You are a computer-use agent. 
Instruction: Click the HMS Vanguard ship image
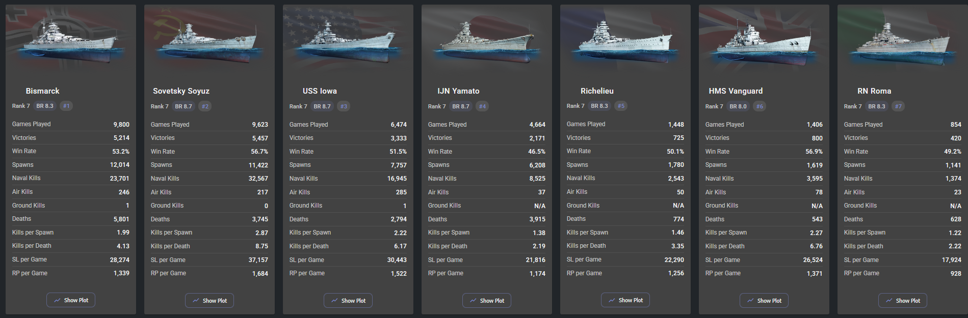click(x=764, y=40)
